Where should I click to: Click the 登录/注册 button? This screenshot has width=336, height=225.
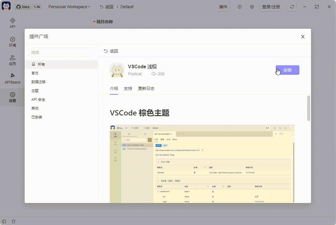pos(271,7)
